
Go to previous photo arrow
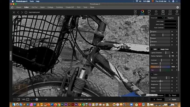pyautogui.click(x=18, y=12)
